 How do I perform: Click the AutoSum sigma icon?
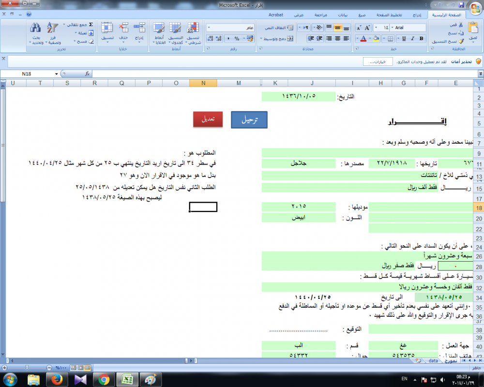(x=91, y=24)
